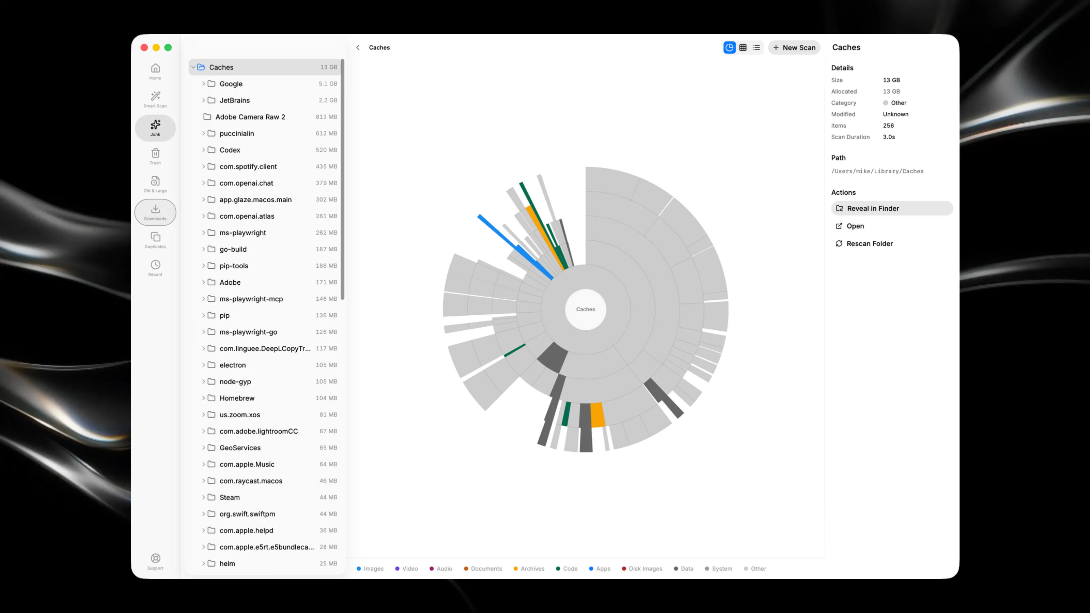Viewport: 1090px width, 613px height.
Task: Expand the ms-playwright folder
Action: click(x=204, y=232)
